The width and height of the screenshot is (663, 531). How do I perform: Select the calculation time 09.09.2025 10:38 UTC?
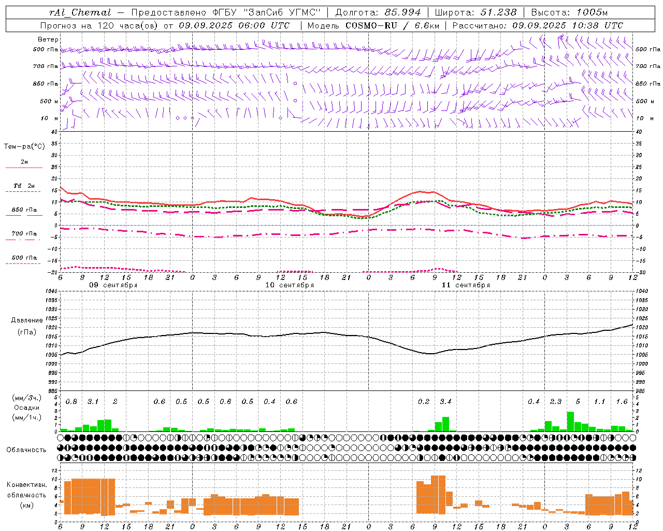(568, 25)
